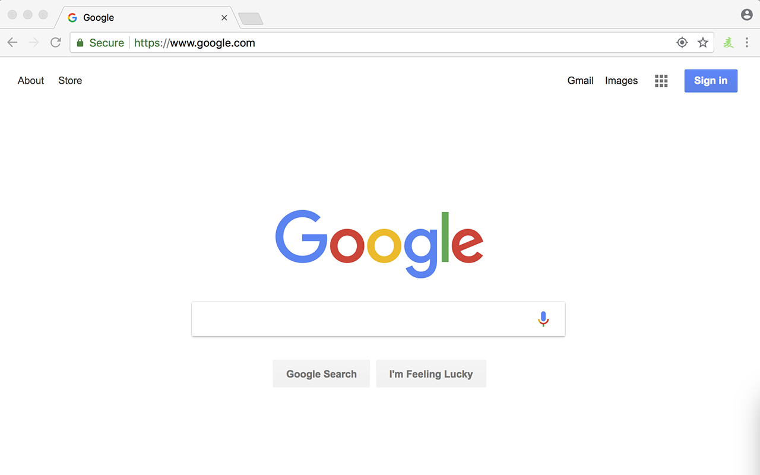Image resolution: width=760 pixels, height=475 pixels.
Task: Bookmark this page with star icon
Action: 703,42
